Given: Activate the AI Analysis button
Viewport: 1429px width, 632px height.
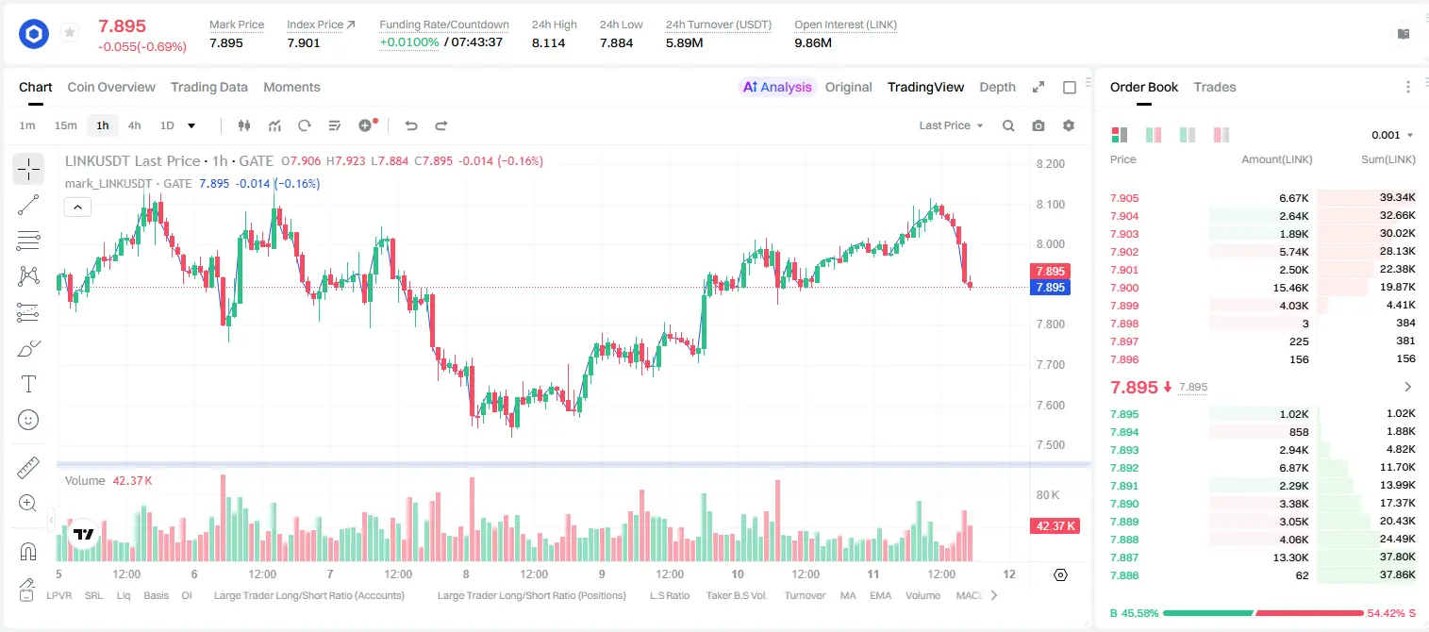Looking at the screenshot, I should (776, 87).
